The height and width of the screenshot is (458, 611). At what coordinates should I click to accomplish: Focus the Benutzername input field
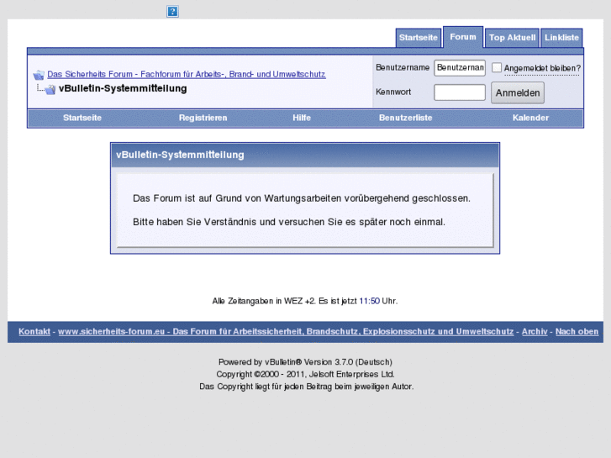click(x=460, y=68)
